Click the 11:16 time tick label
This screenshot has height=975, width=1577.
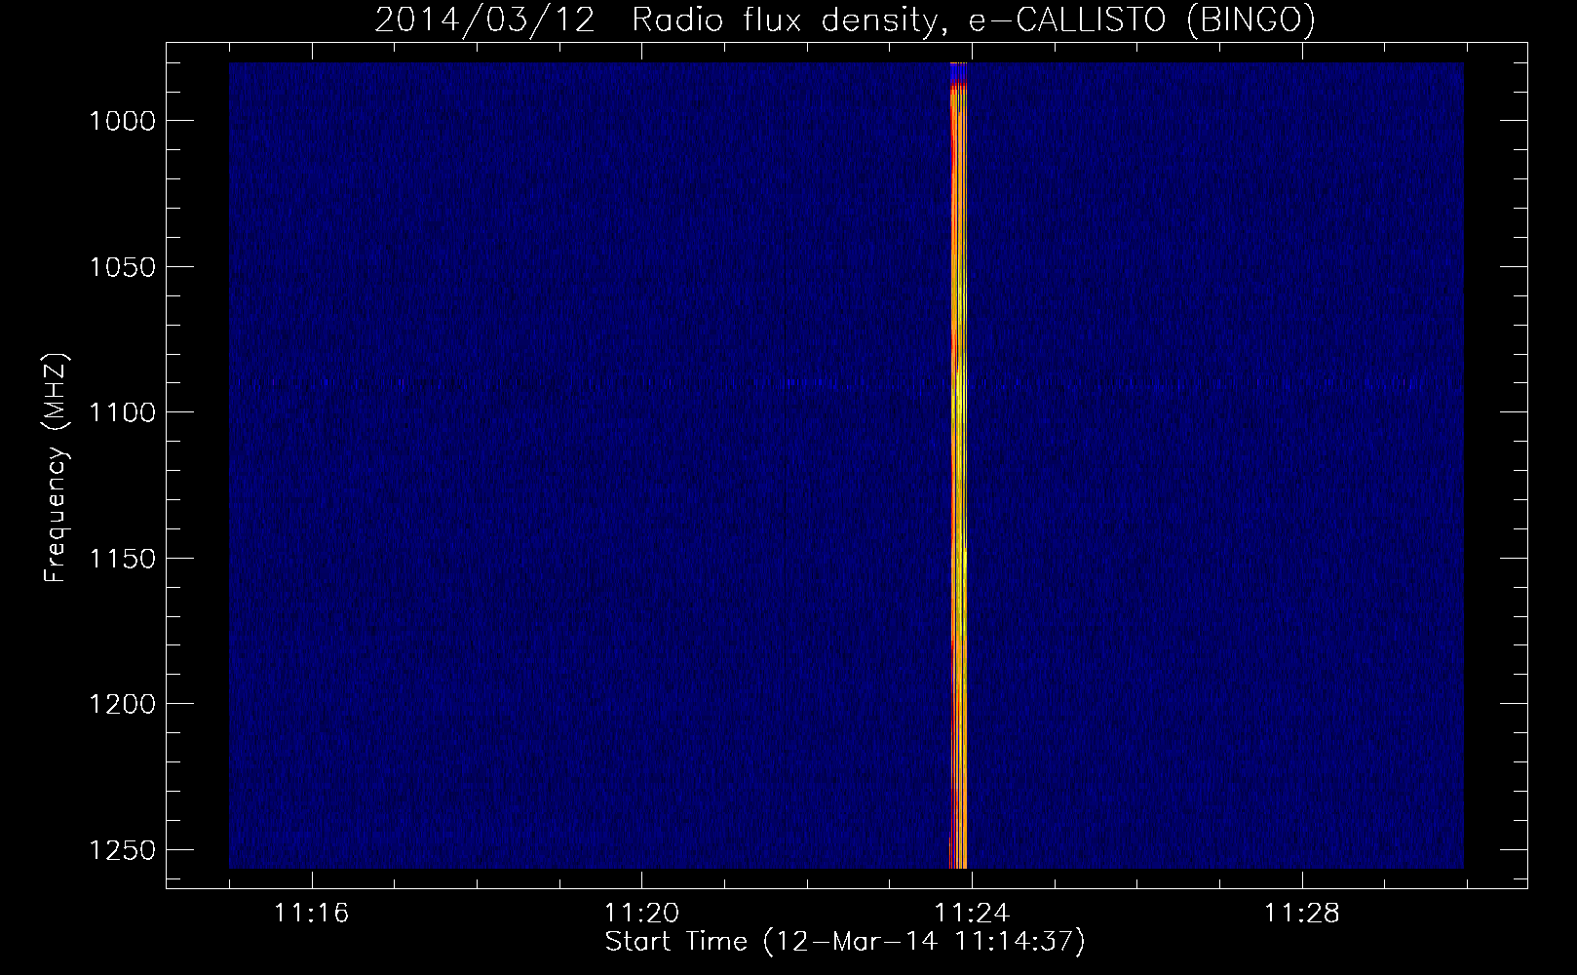311,914
